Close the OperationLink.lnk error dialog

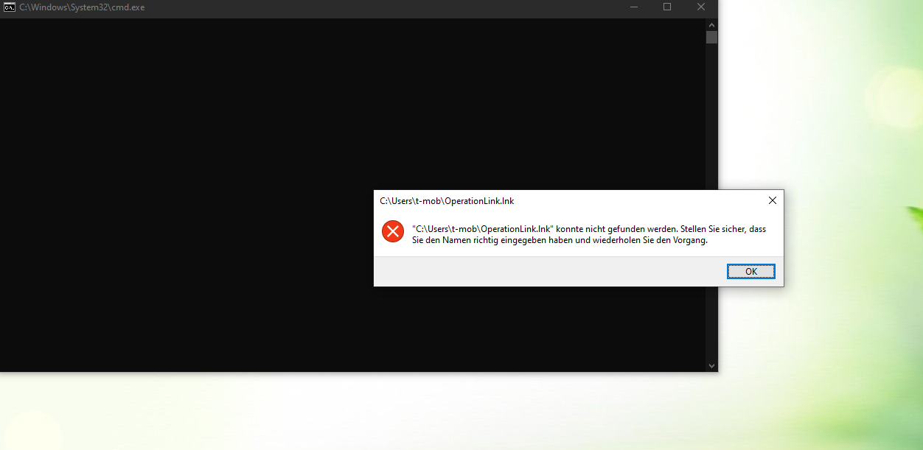772,200
